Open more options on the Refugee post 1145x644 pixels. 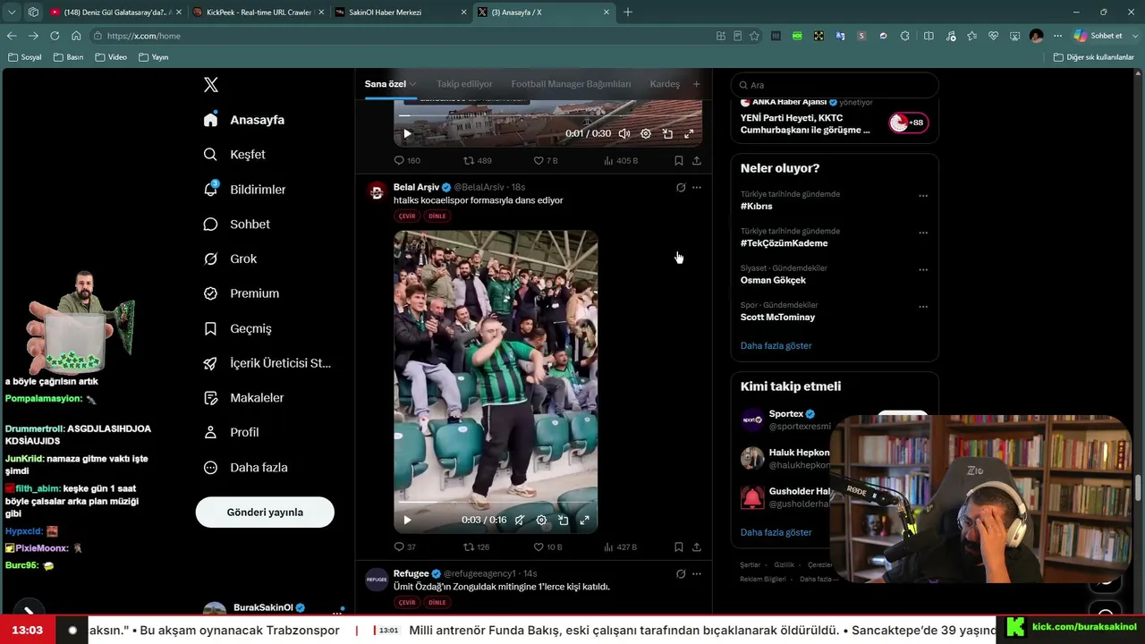(697, 574)
